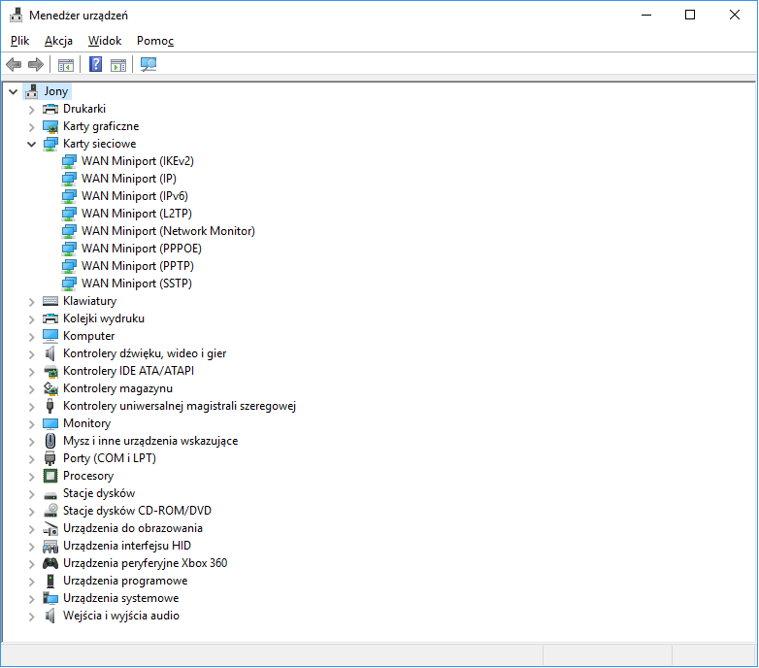Image resolution: width=759 pixels, height=668 pixels.
Task: Collapse the Karty sieciowe category
Action: (31, 144)
